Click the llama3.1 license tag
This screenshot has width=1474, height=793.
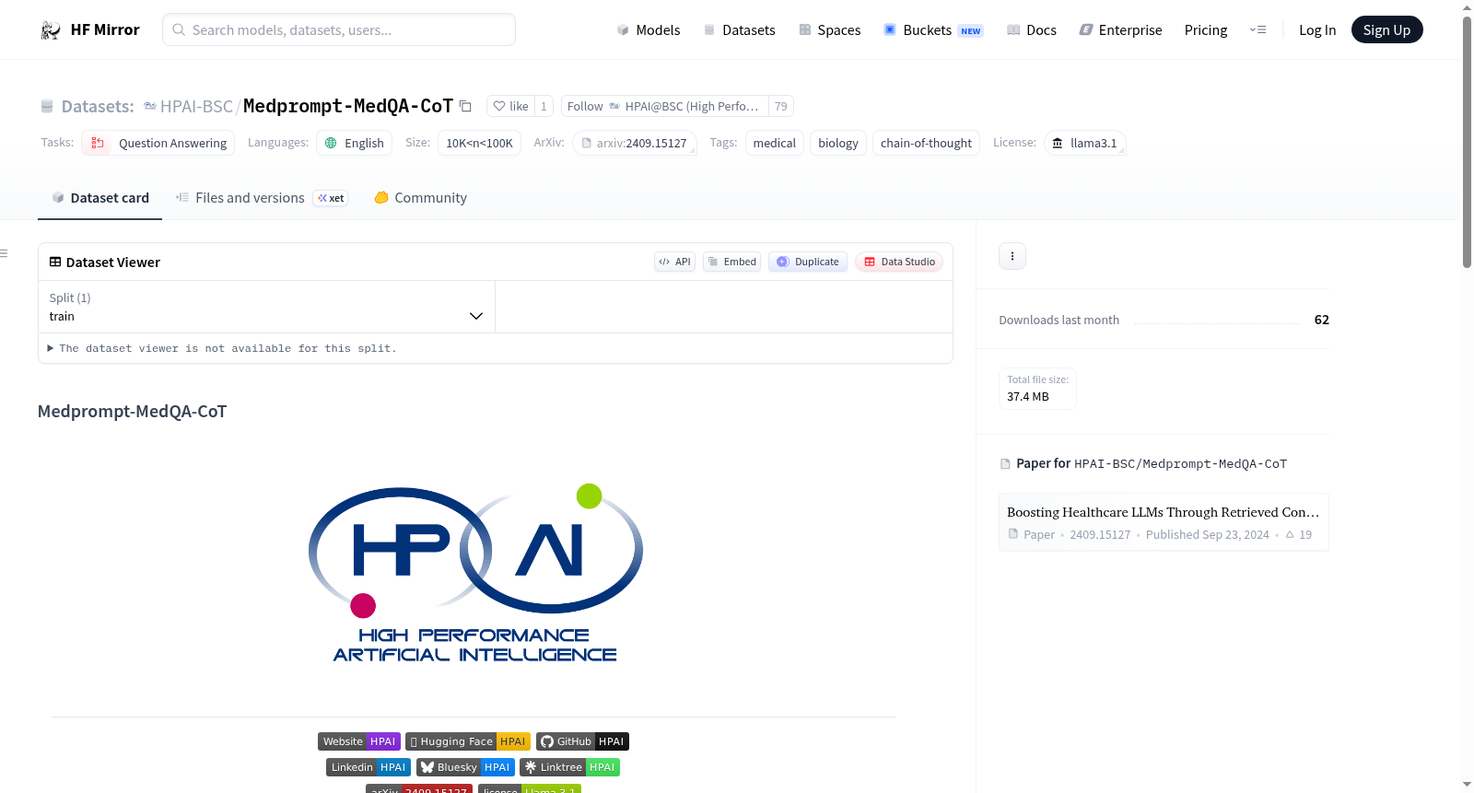[1084, 144]
